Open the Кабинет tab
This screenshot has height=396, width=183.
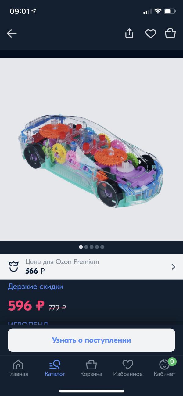click(x=164, y=368)
